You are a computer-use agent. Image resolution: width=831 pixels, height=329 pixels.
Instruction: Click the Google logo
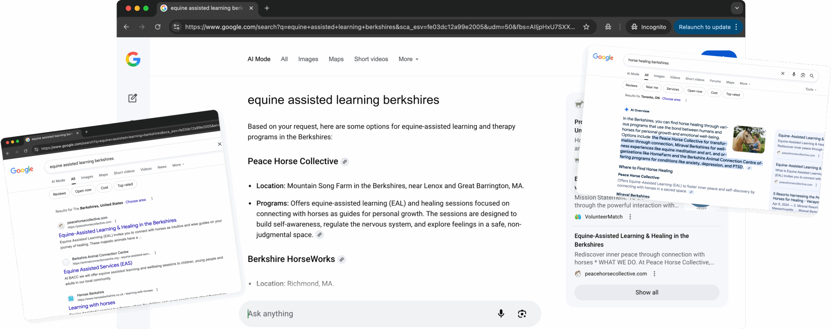coord(133,59)
